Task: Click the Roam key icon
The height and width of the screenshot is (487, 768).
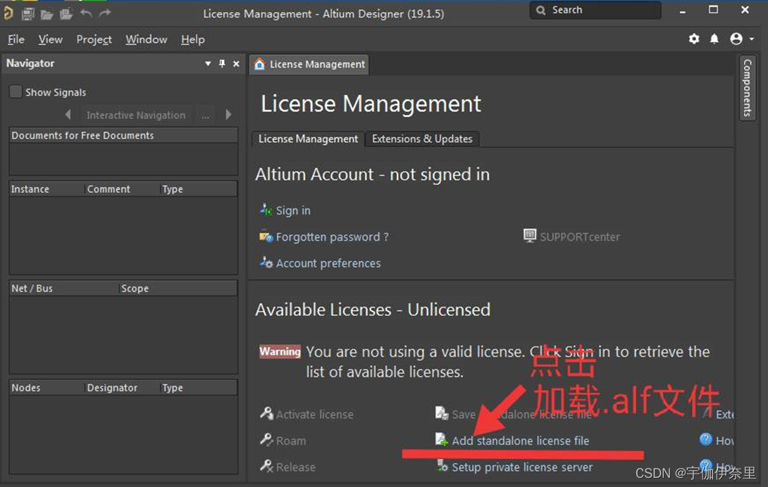Action: 266,440
